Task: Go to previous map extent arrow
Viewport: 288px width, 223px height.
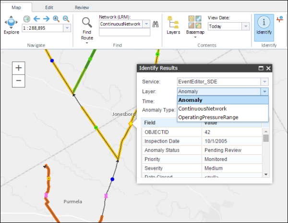Action: click(36, 19)
